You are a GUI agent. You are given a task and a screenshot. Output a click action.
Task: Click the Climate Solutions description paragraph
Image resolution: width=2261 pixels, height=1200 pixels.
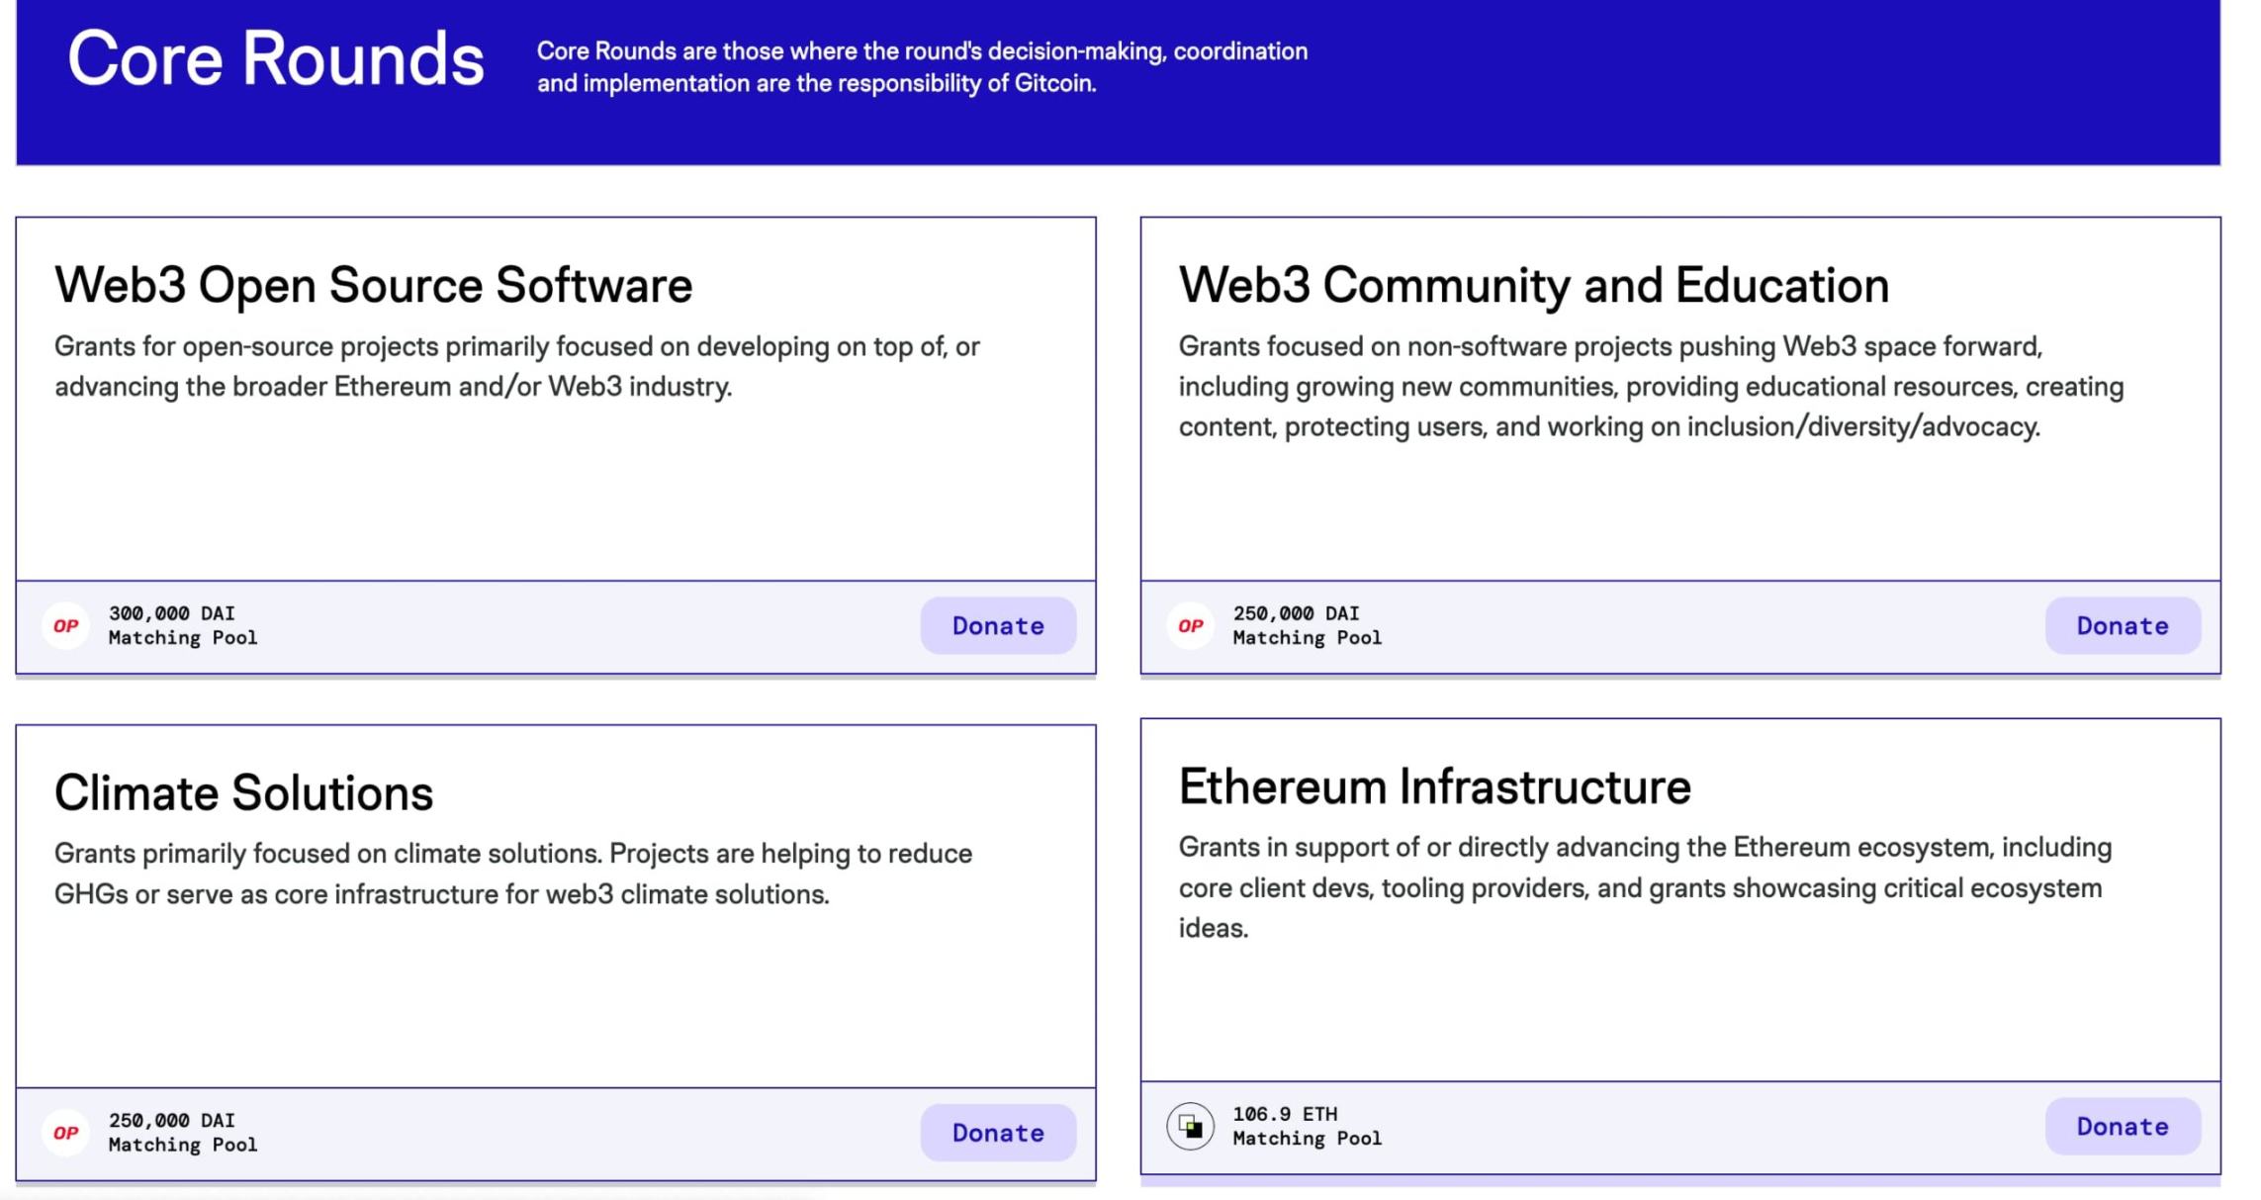coord(512,874)
